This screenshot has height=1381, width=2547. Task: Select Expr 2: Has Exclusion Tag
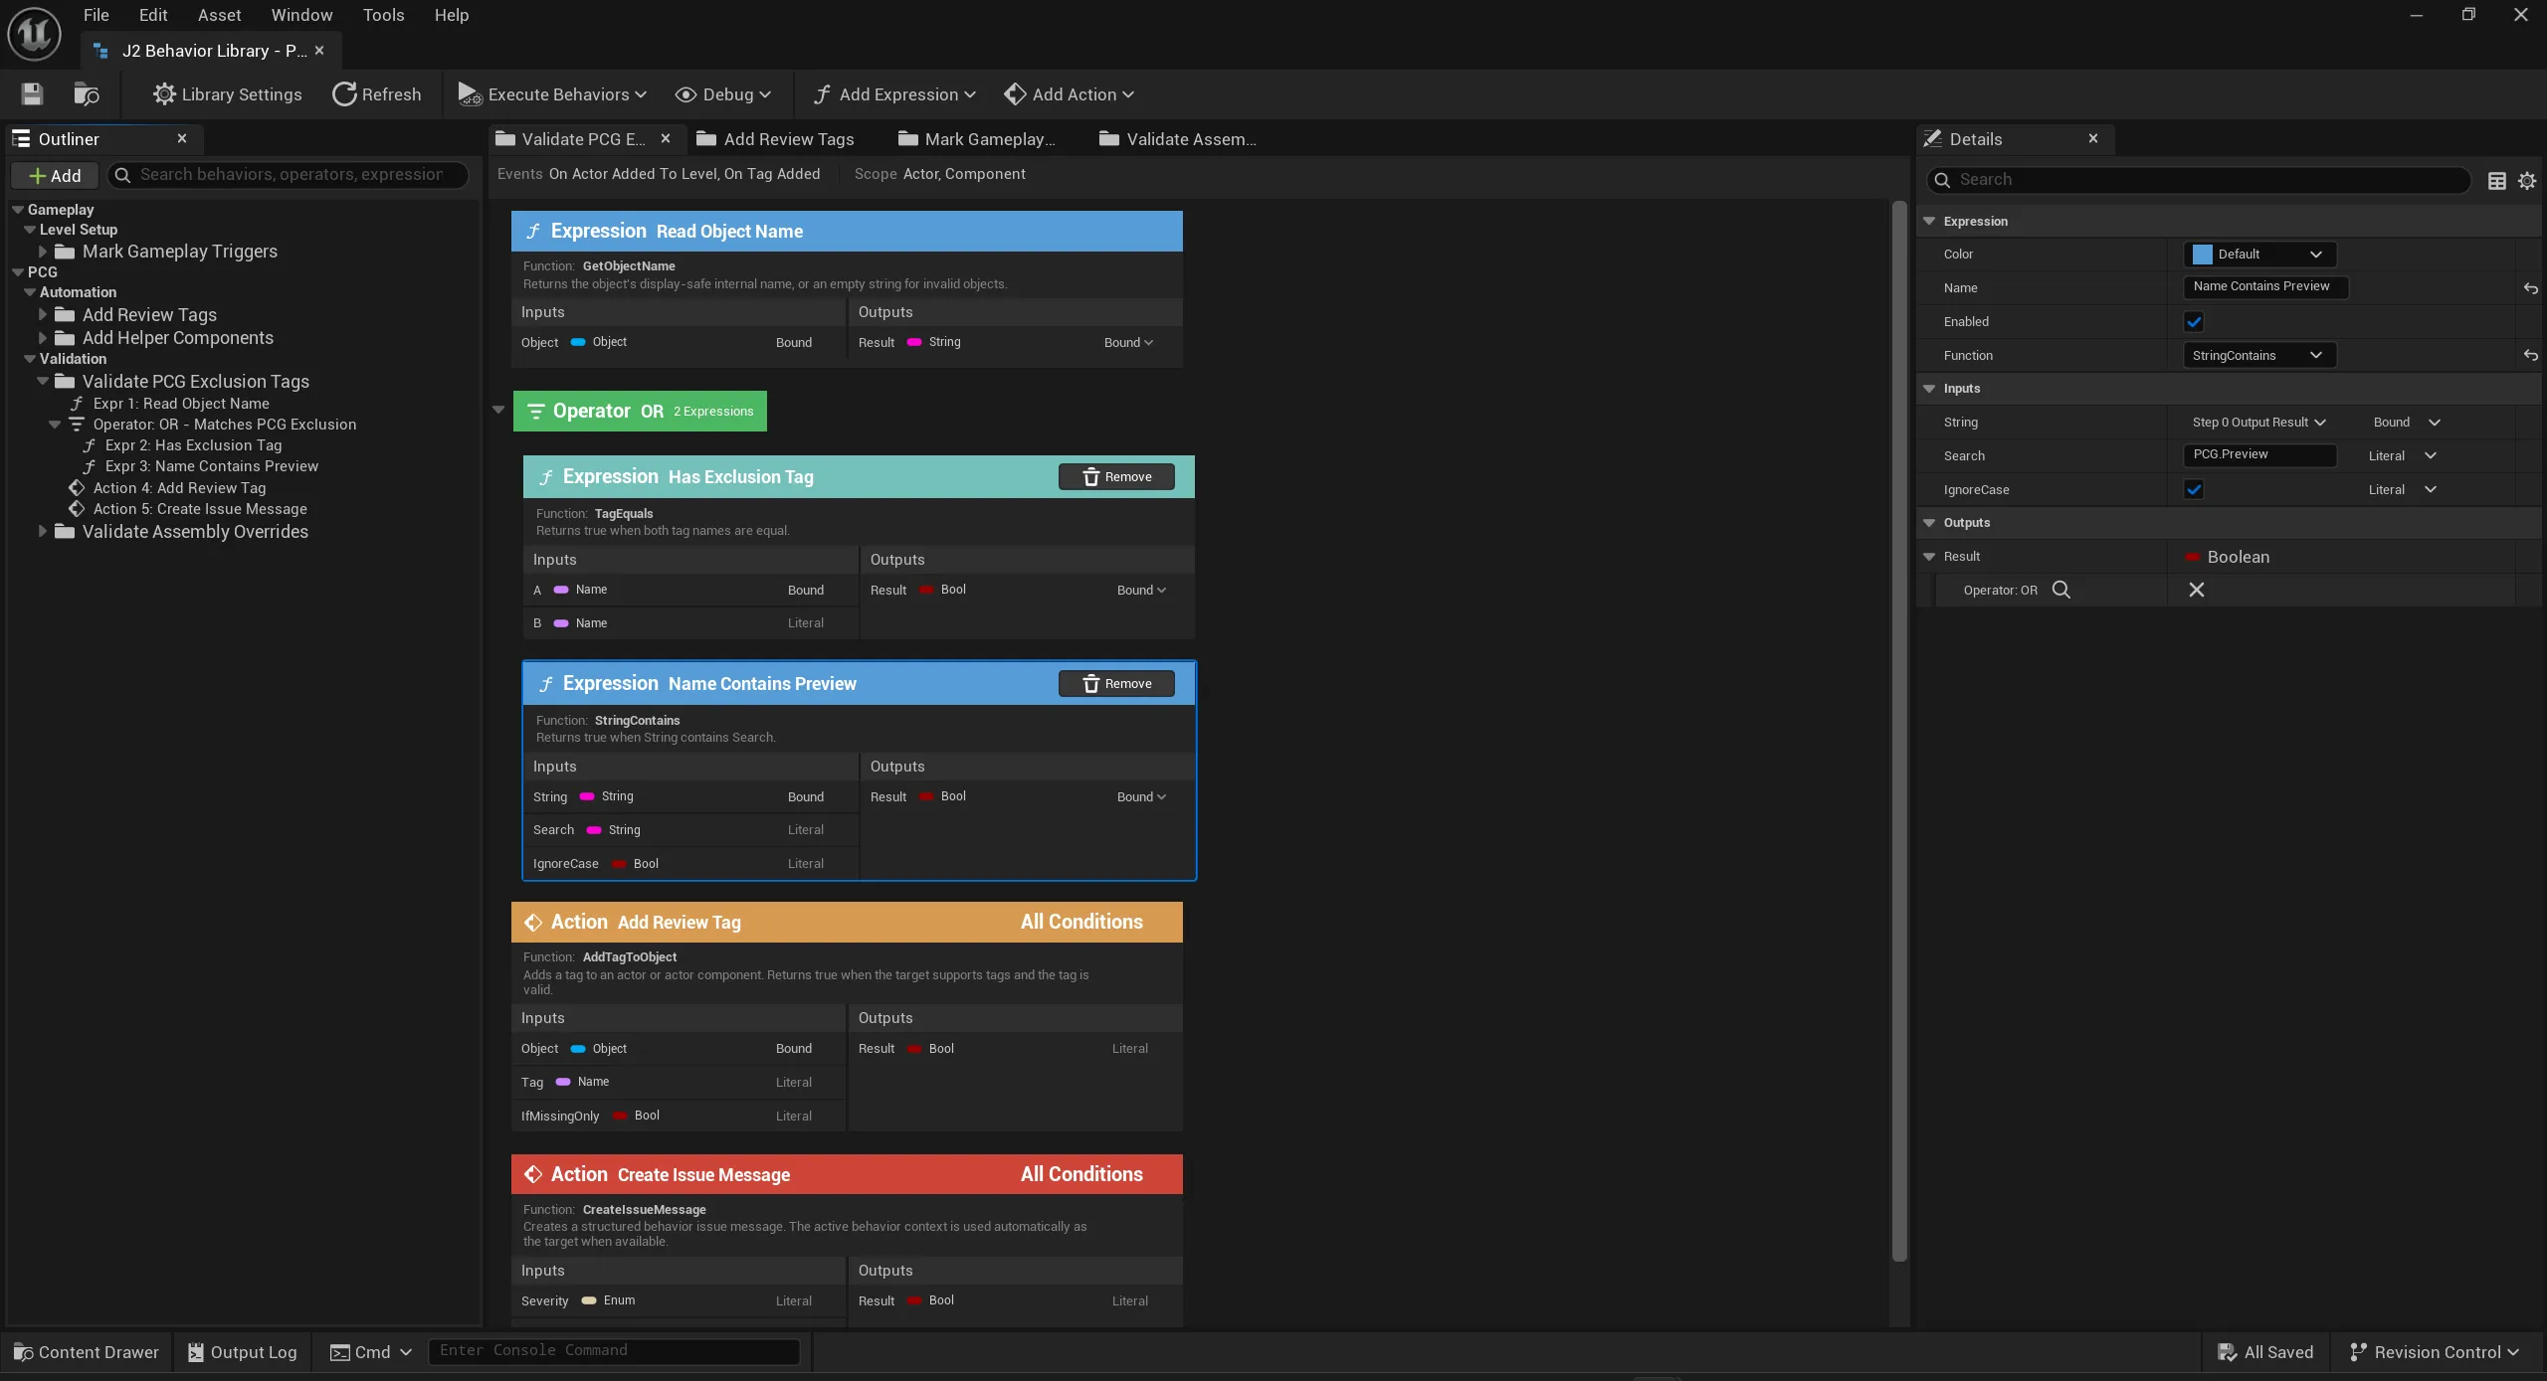point(193,445)
